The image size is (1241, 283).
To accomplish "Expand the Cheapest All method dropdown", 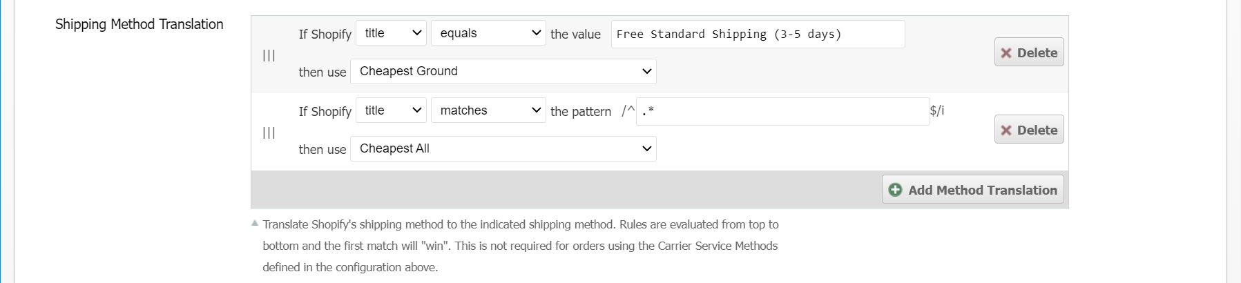I will (x=503, y=148).
